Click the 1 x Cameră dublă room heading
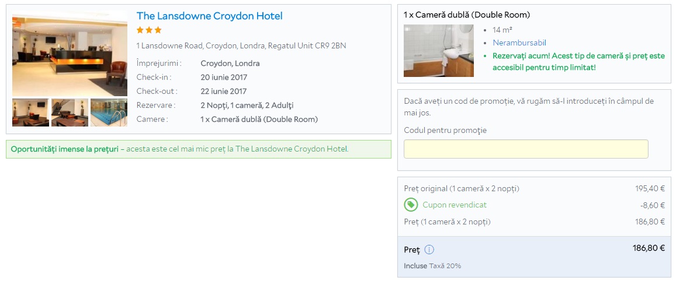 [x=466, y=15]
